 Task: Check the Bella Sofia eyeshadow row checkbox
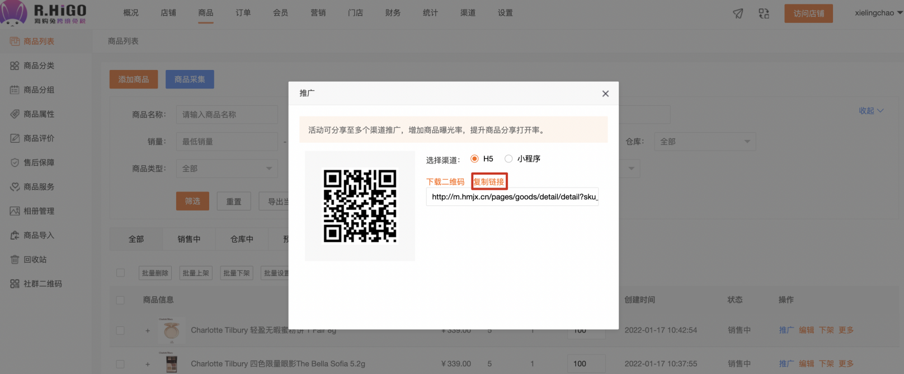[120, 364]
